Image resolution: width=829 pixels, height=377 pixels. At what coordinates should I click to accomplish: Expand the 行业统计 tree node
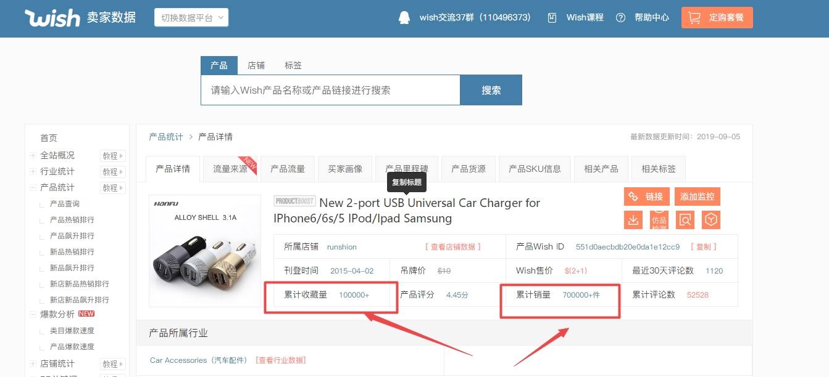[x=33, y=171]
